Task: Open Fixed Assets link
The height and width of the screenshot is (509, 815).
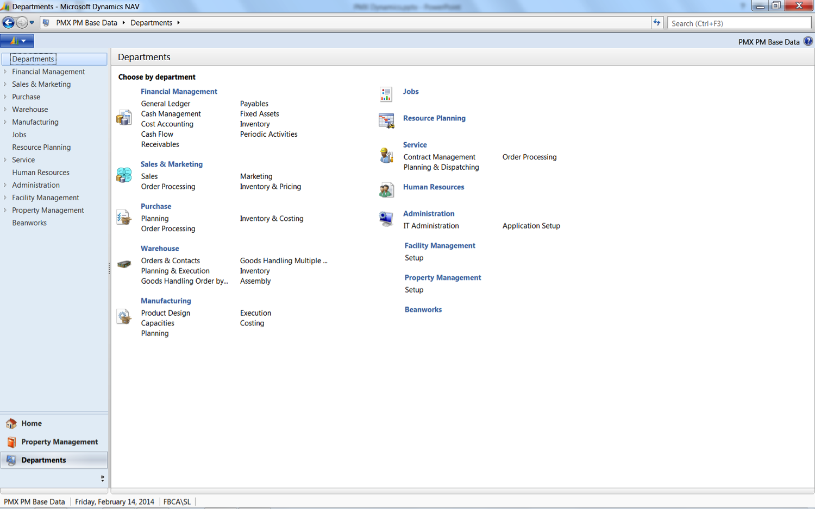Action: pyautogui.click(x=260, y=114)
